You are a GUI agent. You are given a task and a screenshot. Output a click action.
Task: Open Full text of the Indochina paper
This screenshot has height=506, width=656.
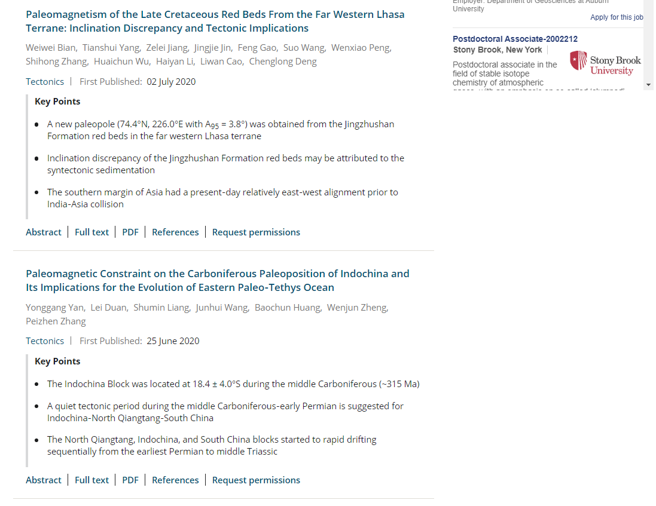[91, 480]
